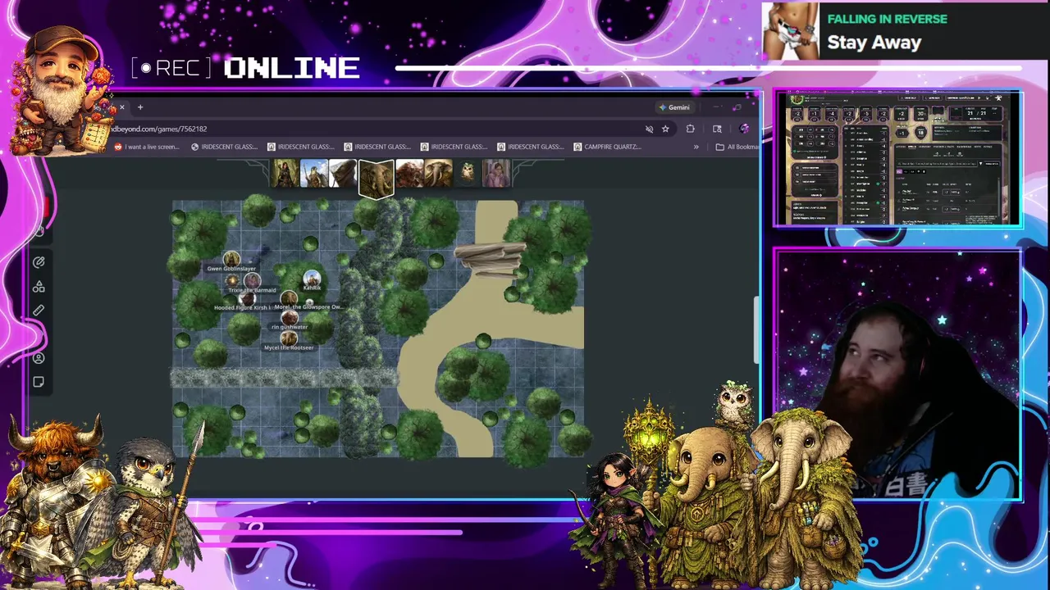Bookmark this page with the star icon
The image size is (1050, 590).
[x=665, y=129]
